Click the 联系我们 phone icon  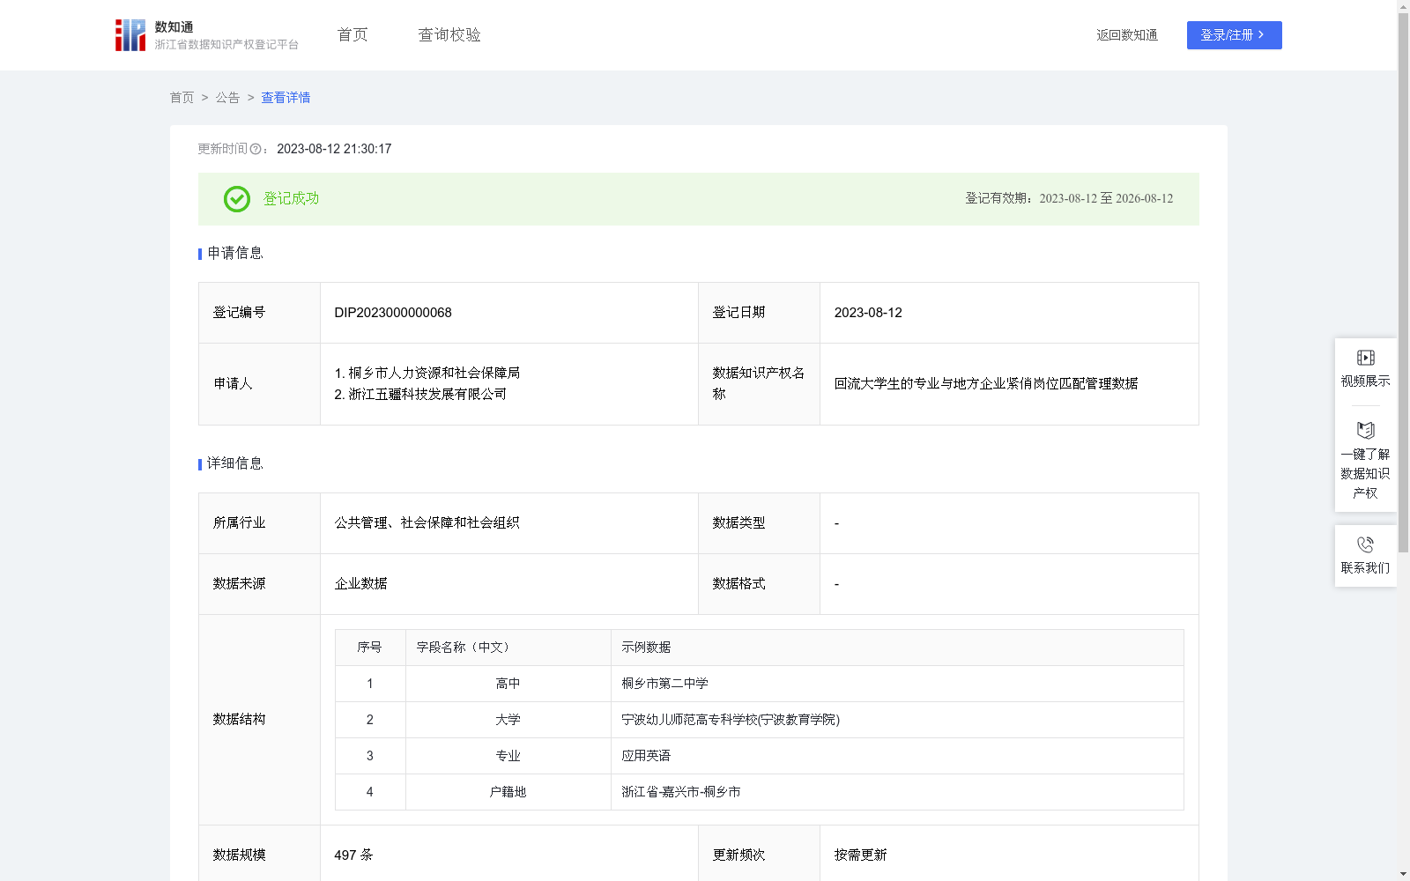pyautogui.click(x=1365, y=544)
